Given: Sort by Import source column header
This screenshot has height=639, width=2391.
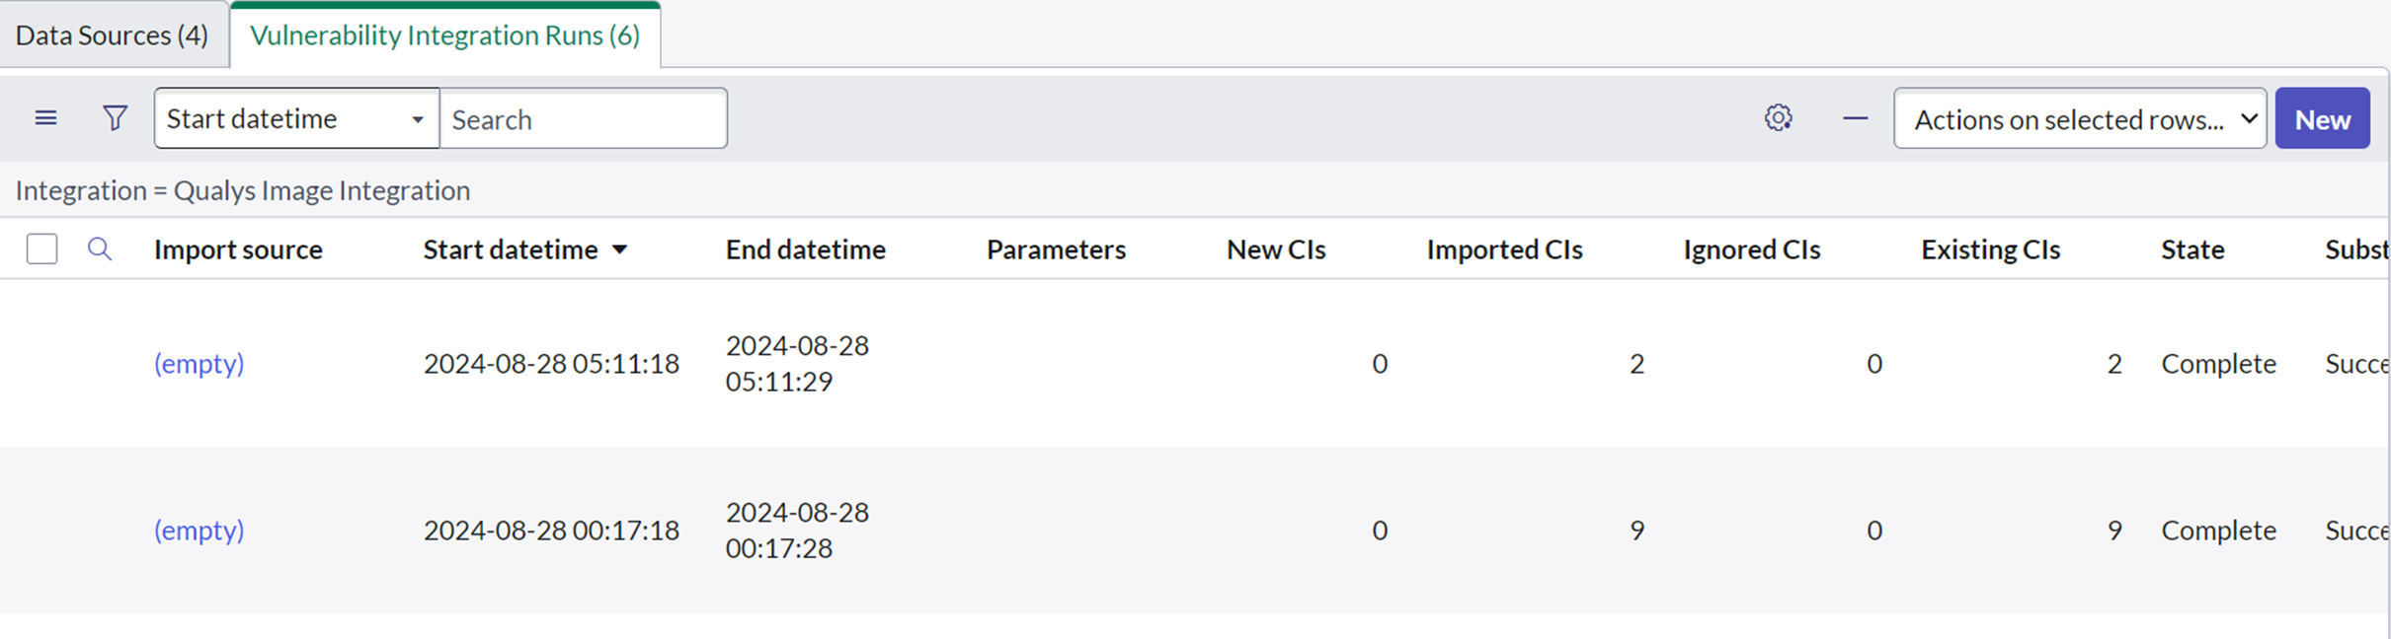Looking at the screenshot, I should [238, 249].
